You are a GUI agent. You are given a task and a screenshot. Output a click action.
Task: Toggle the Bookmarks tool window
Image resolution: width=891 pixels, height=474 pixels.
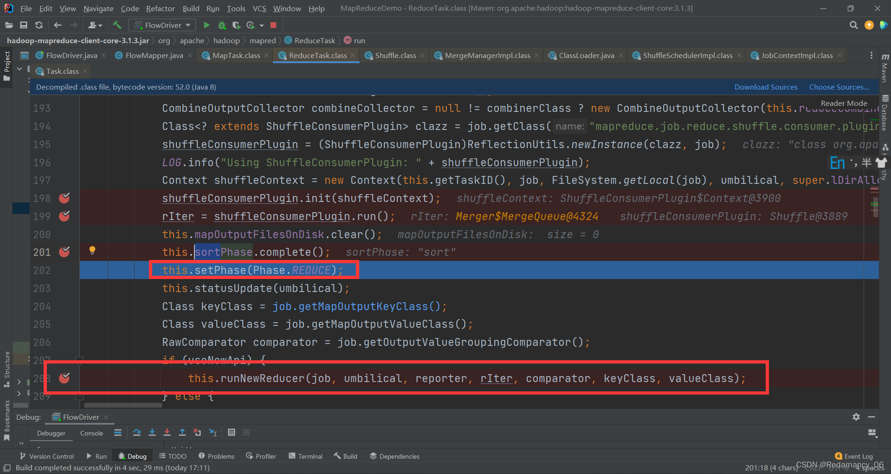point(6,420)
